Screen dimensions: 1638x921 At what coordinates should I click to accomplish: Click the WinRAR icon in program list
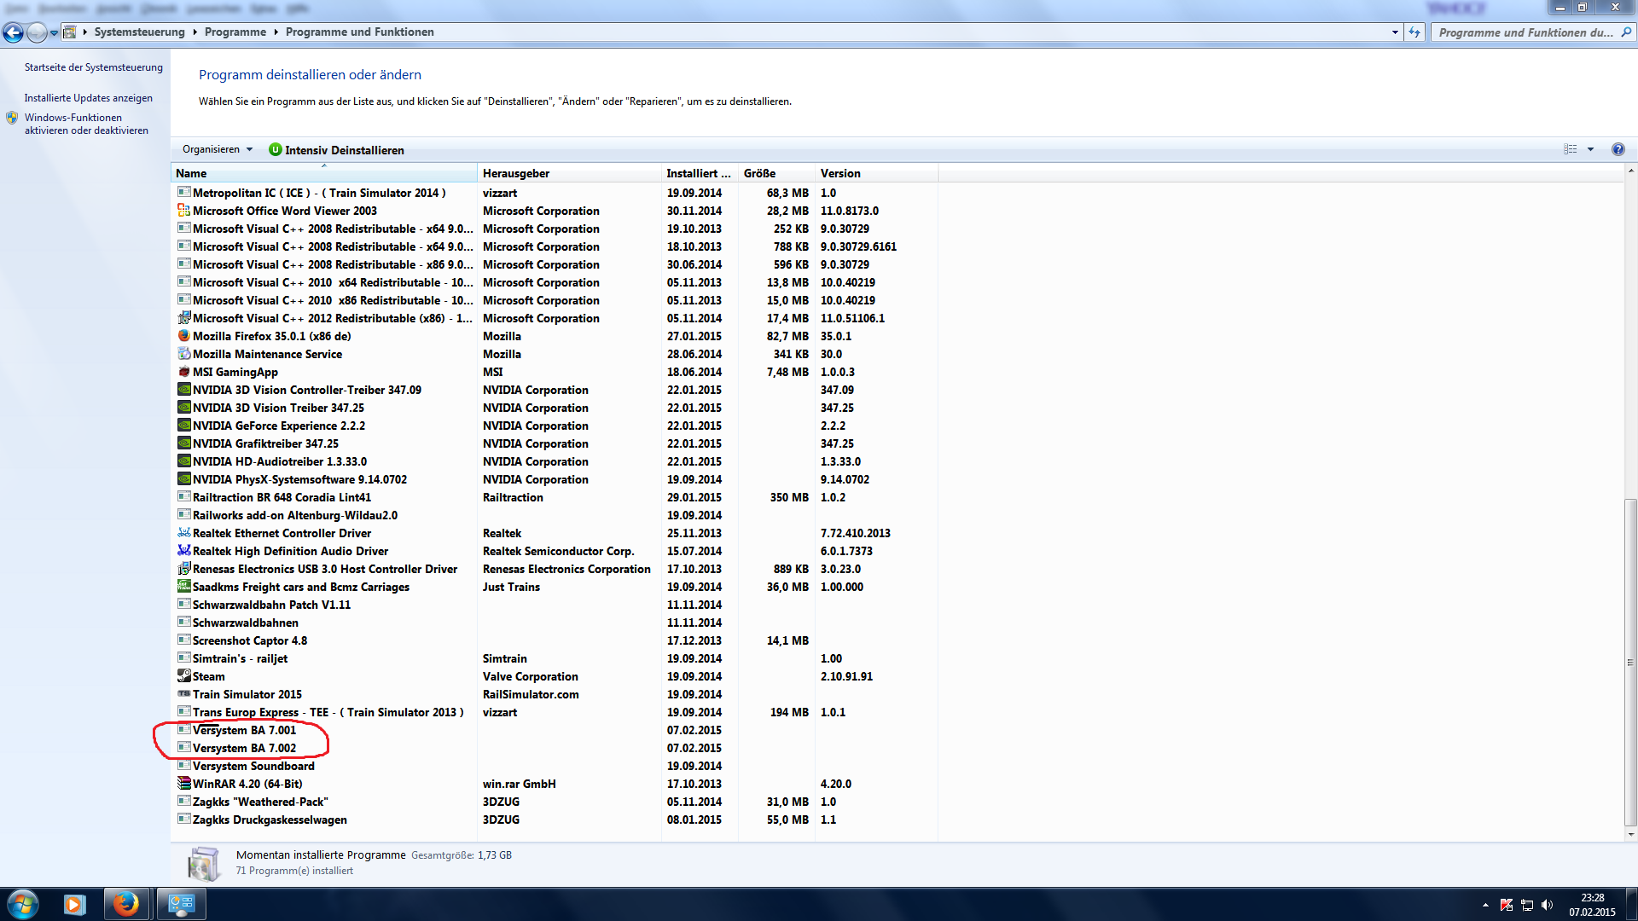pos(183,784)
